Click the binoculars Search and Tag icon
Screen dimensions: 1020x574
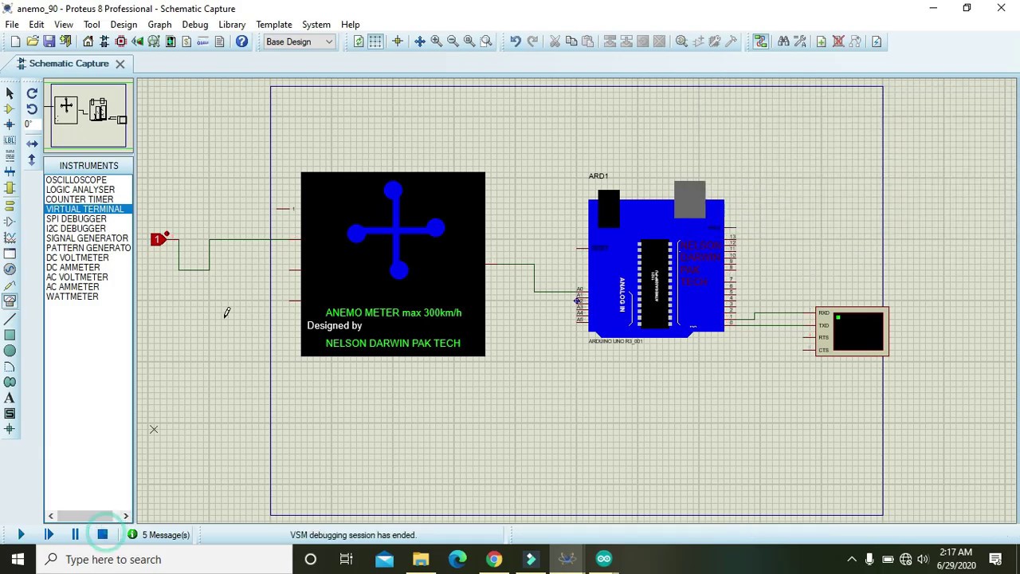tap(783, 41)
